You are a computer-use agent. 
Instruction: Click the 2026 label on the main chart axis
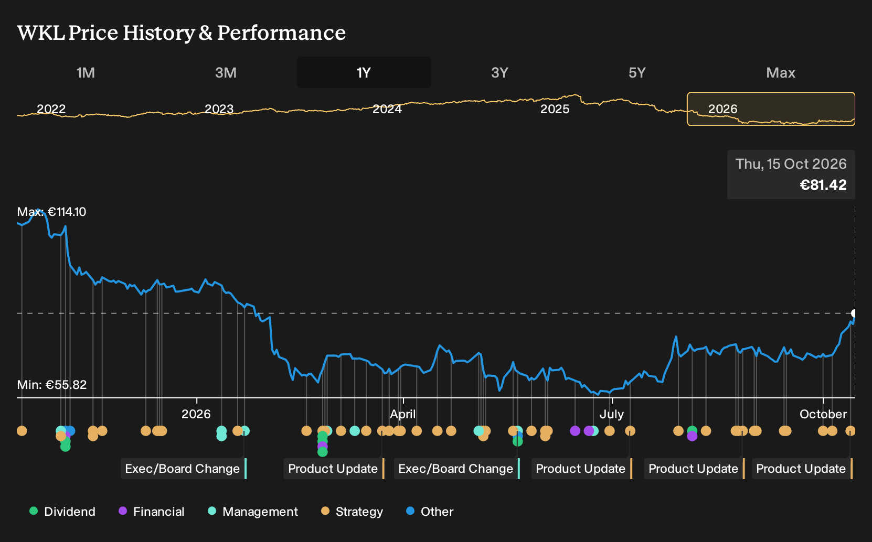tap(196, 414)
